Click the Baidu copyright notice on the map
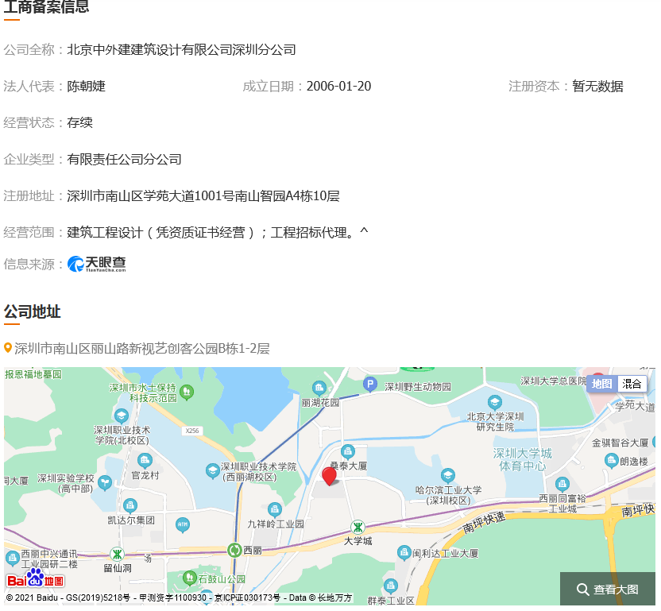 pos(179,598)
